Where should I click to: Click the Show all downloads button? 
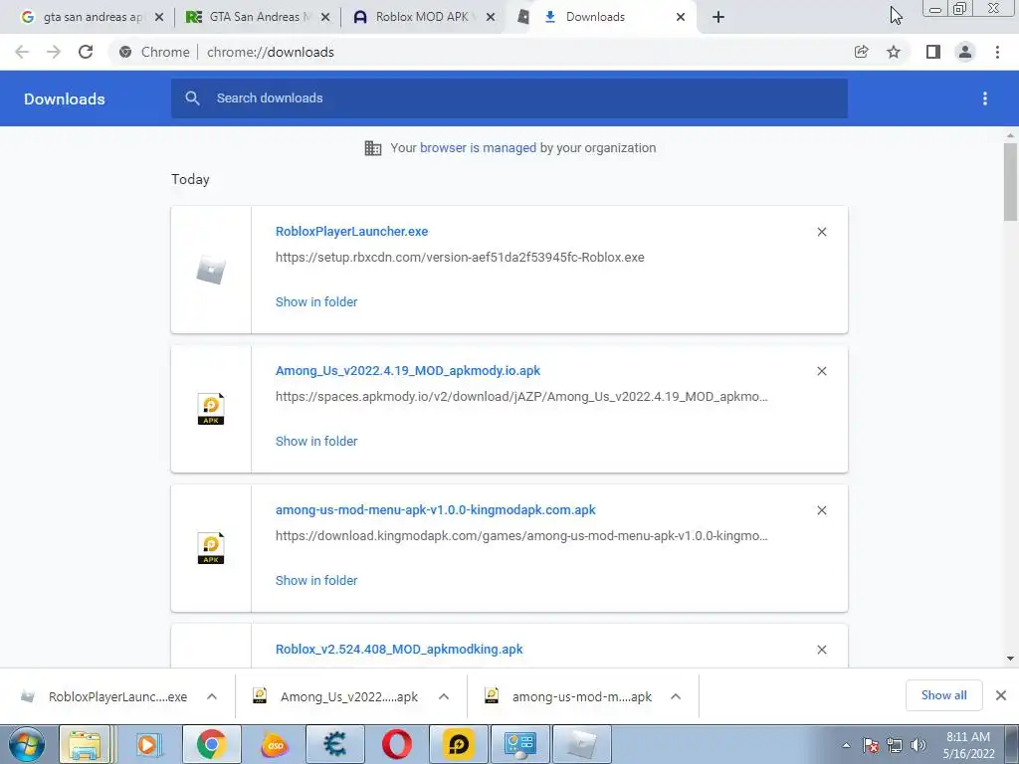[x=943, y=695]
